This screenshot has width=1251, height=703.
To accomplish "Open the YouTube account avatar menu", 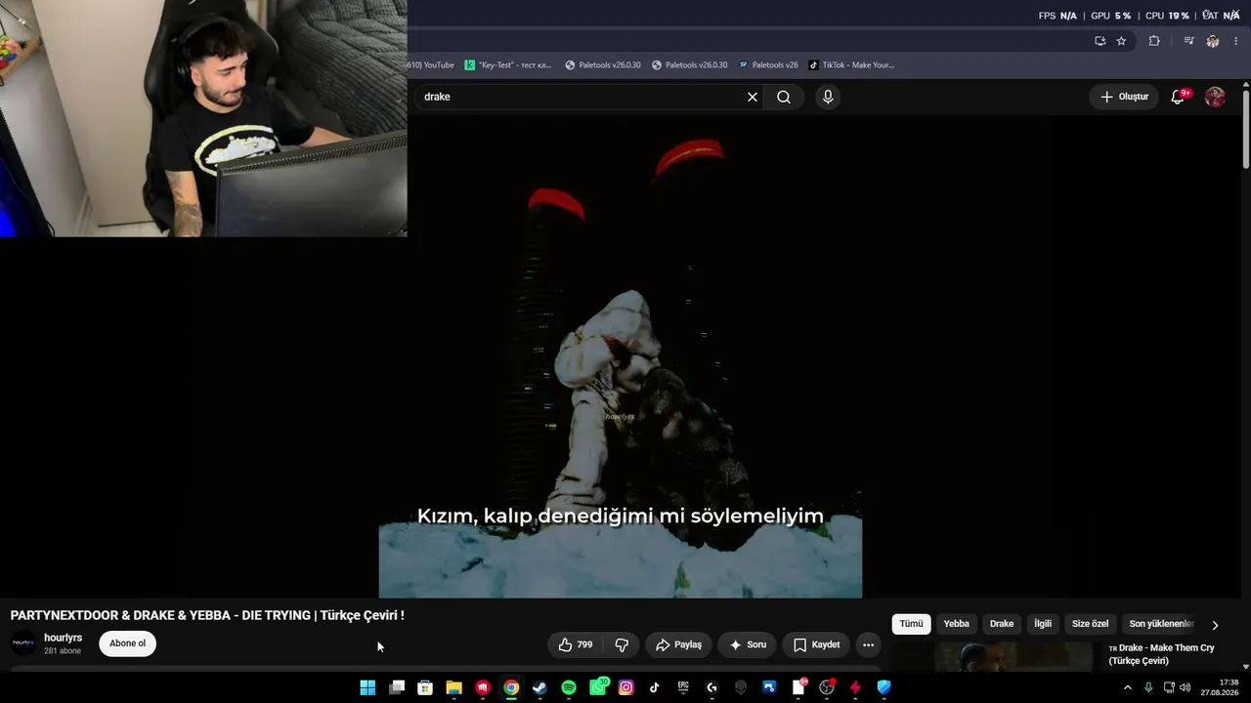I will [x=1215, y=97].
